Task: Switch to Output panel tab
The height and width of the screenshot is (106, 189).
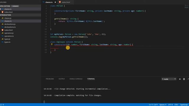Action: [x=62, y=79]
